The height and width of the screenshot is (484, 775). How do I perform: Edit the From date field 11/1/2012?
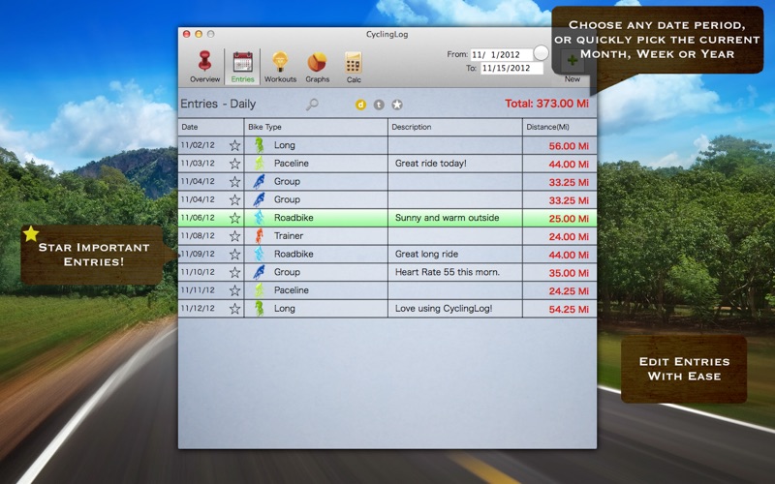(502, 55)
